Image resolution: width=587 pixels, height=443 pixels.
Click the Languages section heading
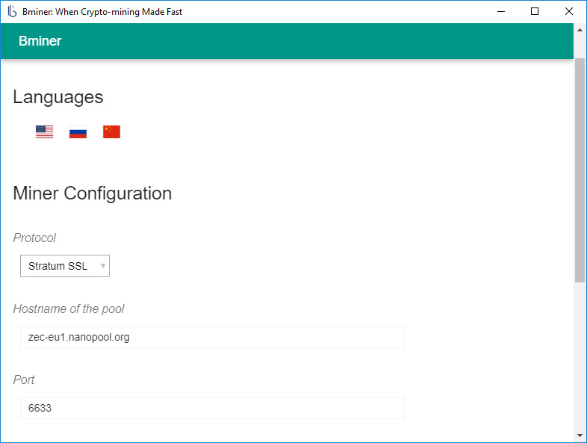[58, 97]
